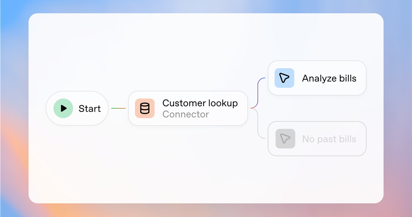Click the greyed-out cursor icon

coord(285,139)
